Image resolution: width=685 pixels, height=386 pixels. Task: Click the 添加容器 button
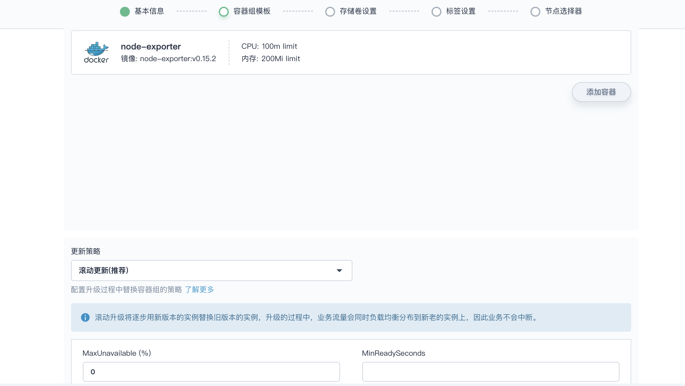[x=601, y=92]
